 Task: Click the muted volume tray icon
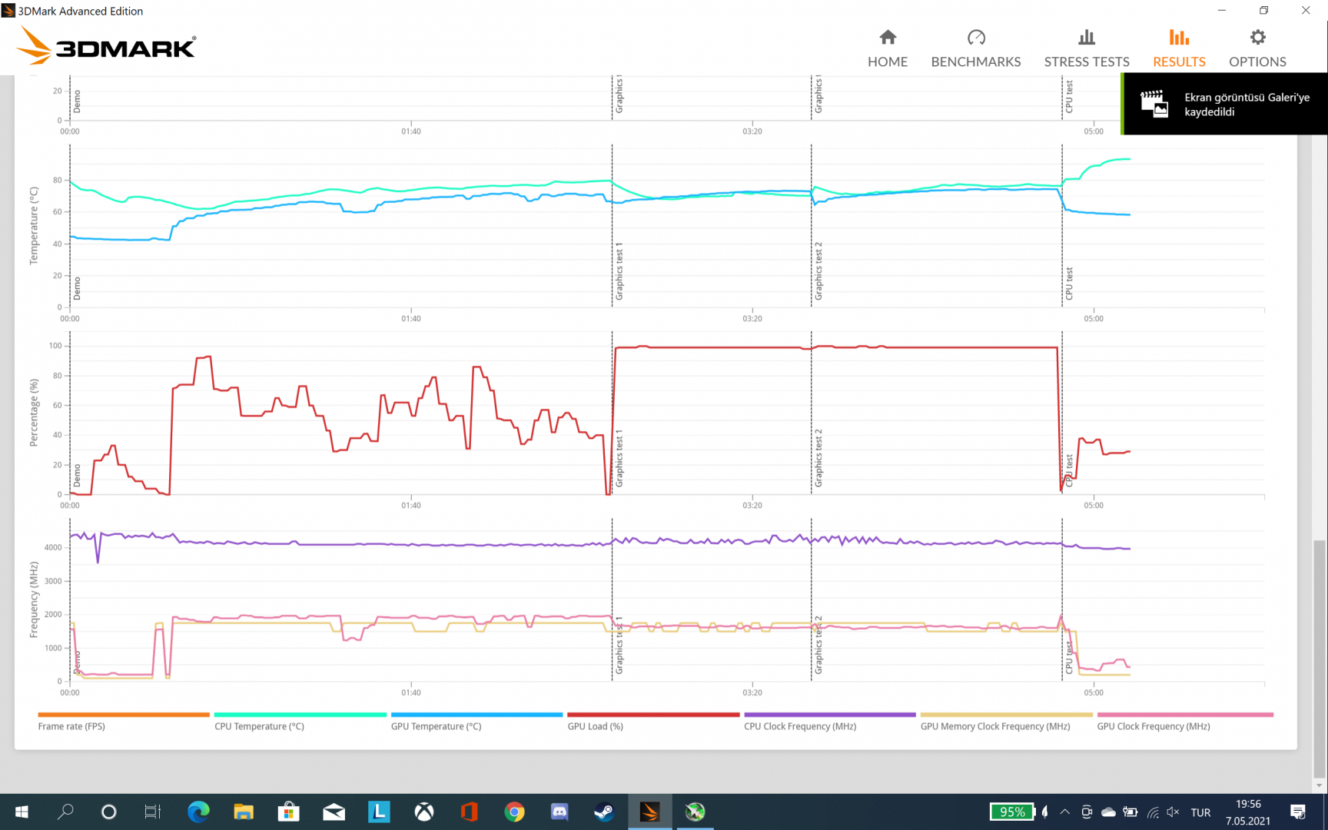click(x=1173, y=812)
